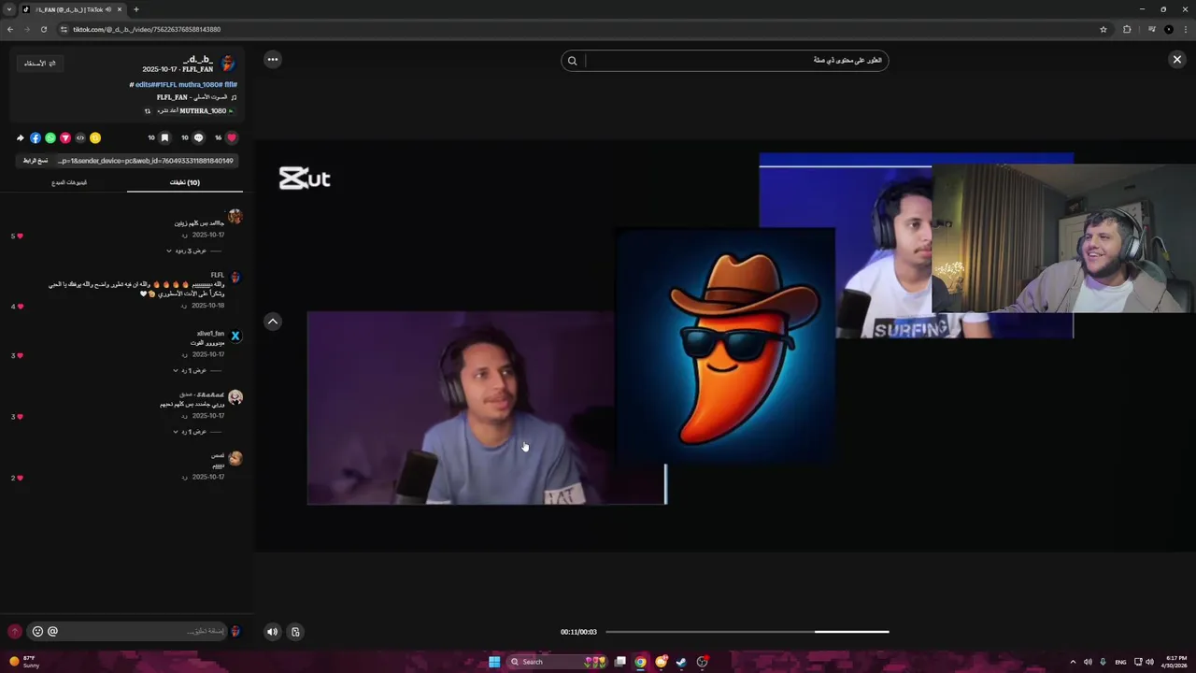Open Windows Start menu
Screen dimensions: 1196x673
[494, 662]
